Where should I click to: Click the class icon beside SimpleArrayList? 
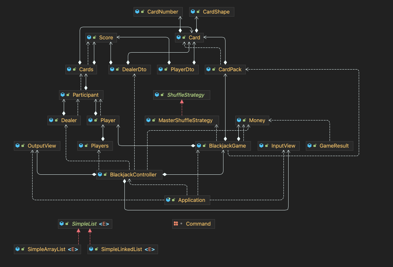(18, 249)
